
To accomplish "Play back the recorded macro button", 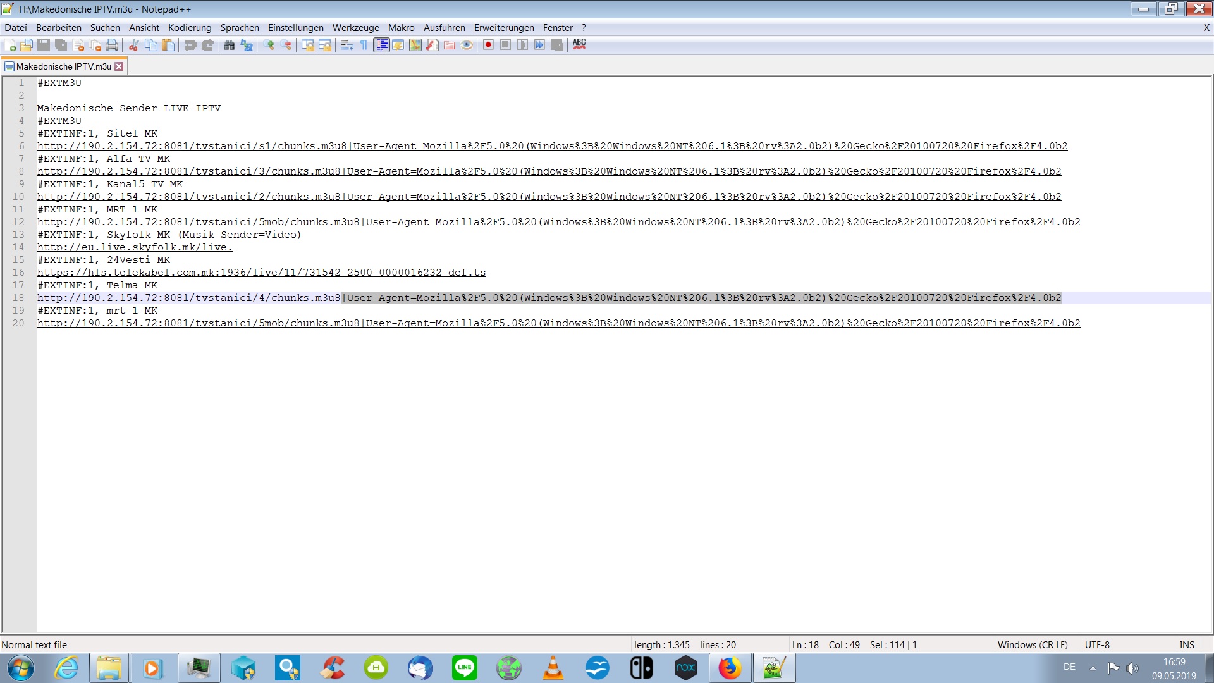I will (x=522, y=45).
